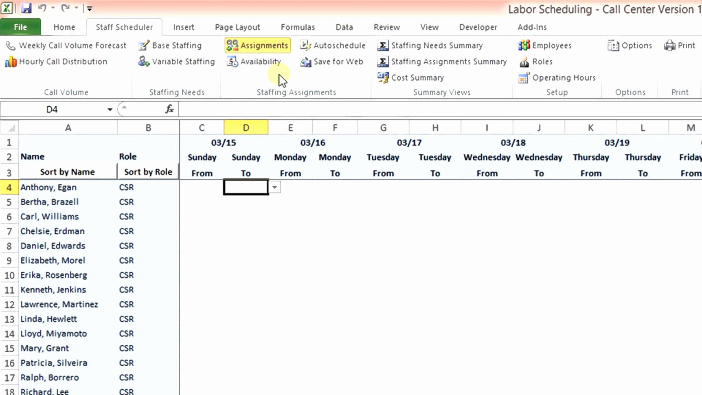Open the dropdown for cell D4
This screenshot has height=395, width=702.
[x=275, y=187]
